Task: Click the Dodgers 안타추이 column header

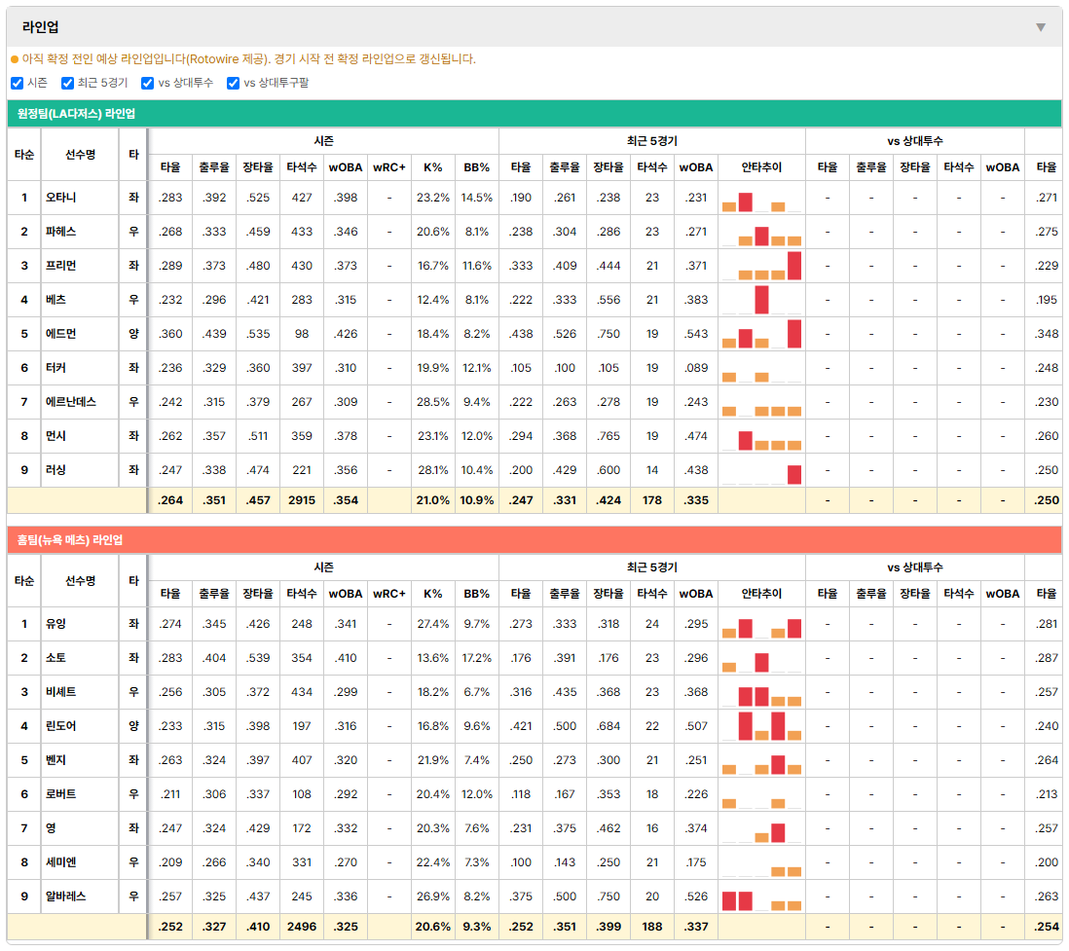Action: [761, 167]
